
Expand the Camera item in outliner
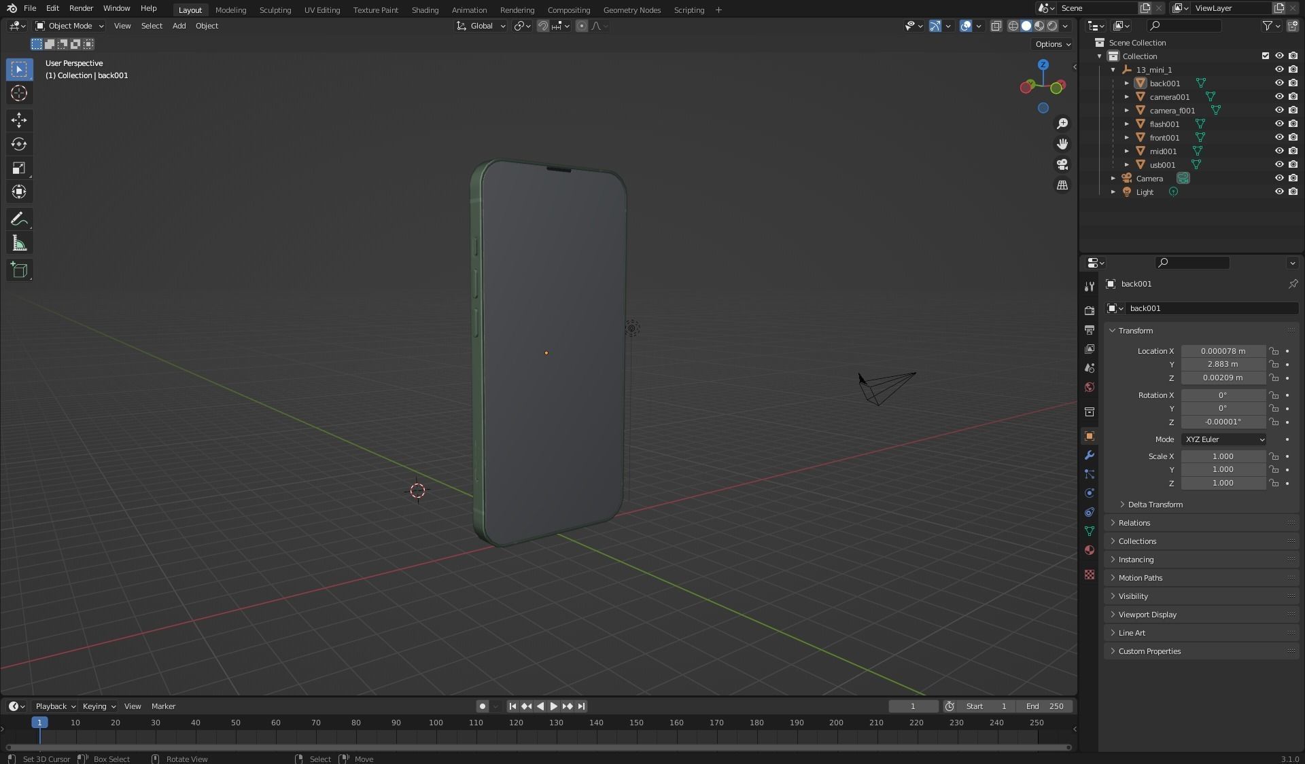pos(1113,178)
